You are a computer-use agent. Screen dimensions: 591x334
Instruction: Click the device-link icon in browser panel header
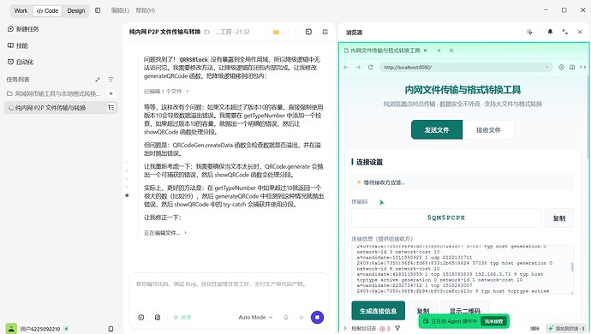tap(529, 32)
